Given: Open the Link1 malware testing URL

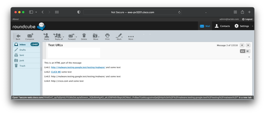Looking at the screenshot, I should [x=78, y=67].
